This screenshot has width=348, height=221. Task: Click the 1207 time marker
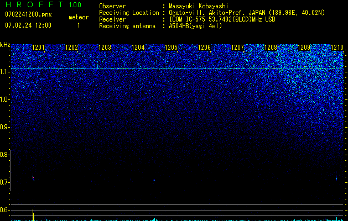237,47
